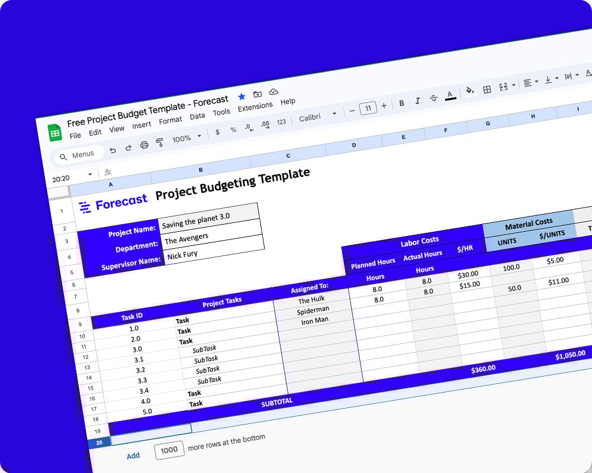
Task: Select the $360.00 subtotal cell
Action: [x=483, y=369]
